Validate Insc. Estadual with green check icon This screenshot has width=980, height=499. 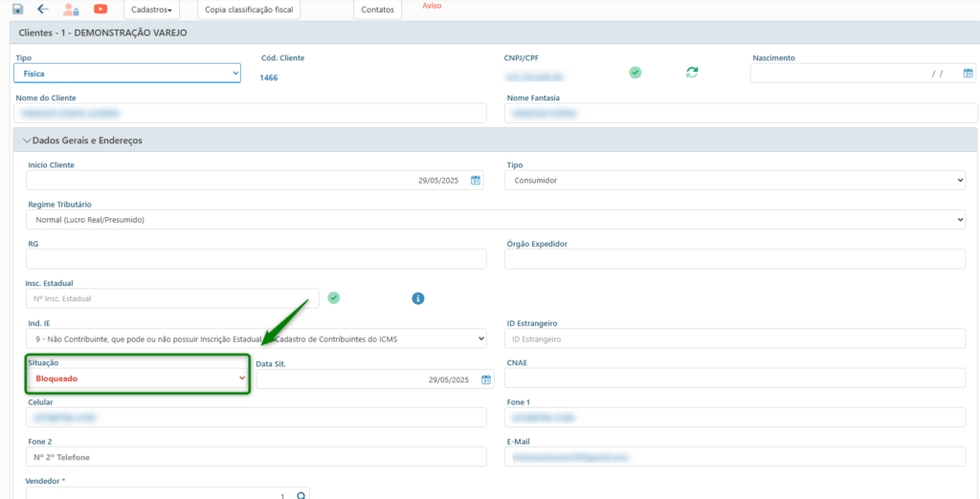pyautogui.click(x=333, y=298)
